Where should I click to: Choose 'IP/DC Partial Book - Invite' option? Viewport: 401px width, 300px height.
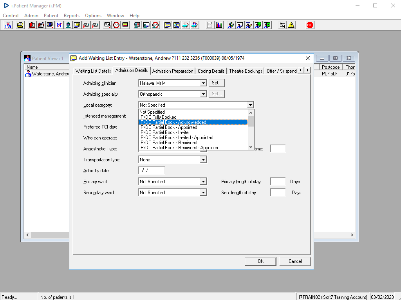193,132
